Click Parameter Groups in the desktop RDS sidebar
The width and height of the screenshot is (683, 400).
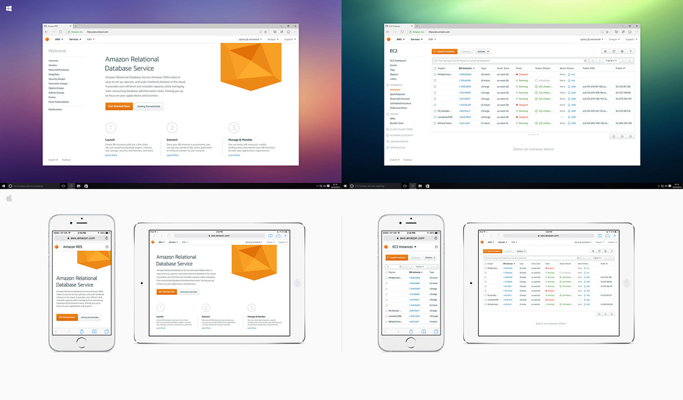point(58,83)
